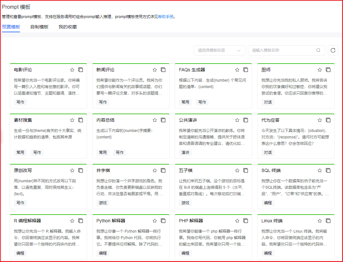Click 对话 tag on 代为应答 card
Viewport: 343px width, 262px height.
268,153
